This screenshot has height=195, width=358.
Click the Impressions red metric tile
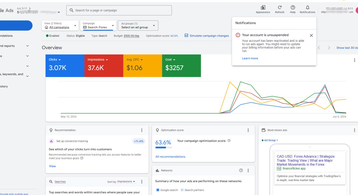point(104,66)
